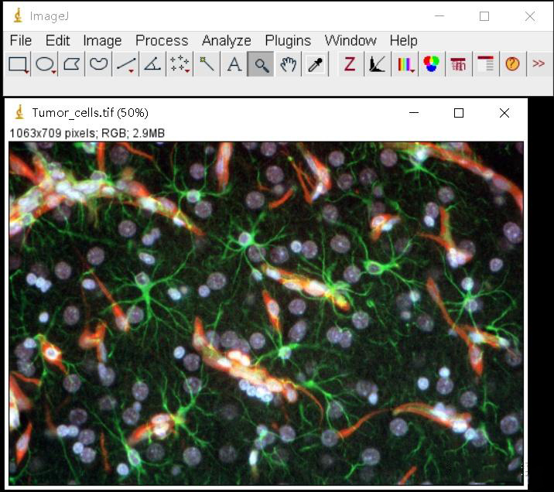
Task: Choose the Polygon selection tool
Action: coord(72,64)
